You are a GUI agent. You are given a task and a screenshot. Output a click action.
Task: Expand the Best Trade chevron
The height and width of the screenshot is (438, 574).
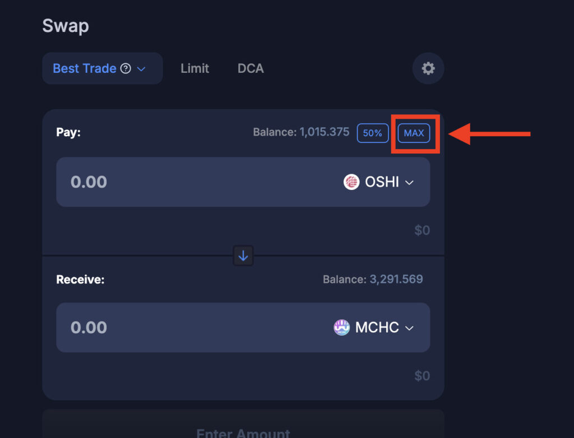[x=141, y=69]
